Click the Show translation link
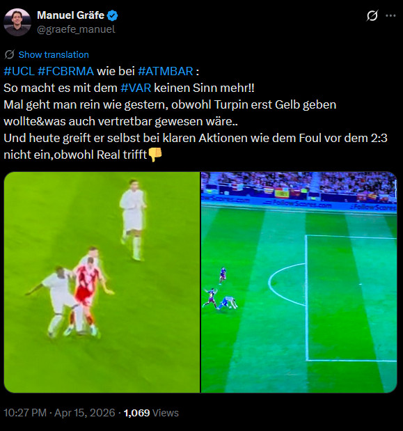403x431 pixels. click(x=54, y=54)
